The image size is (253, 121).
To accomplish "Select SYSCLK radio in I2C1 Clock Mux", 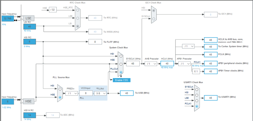I will [154, 19].
